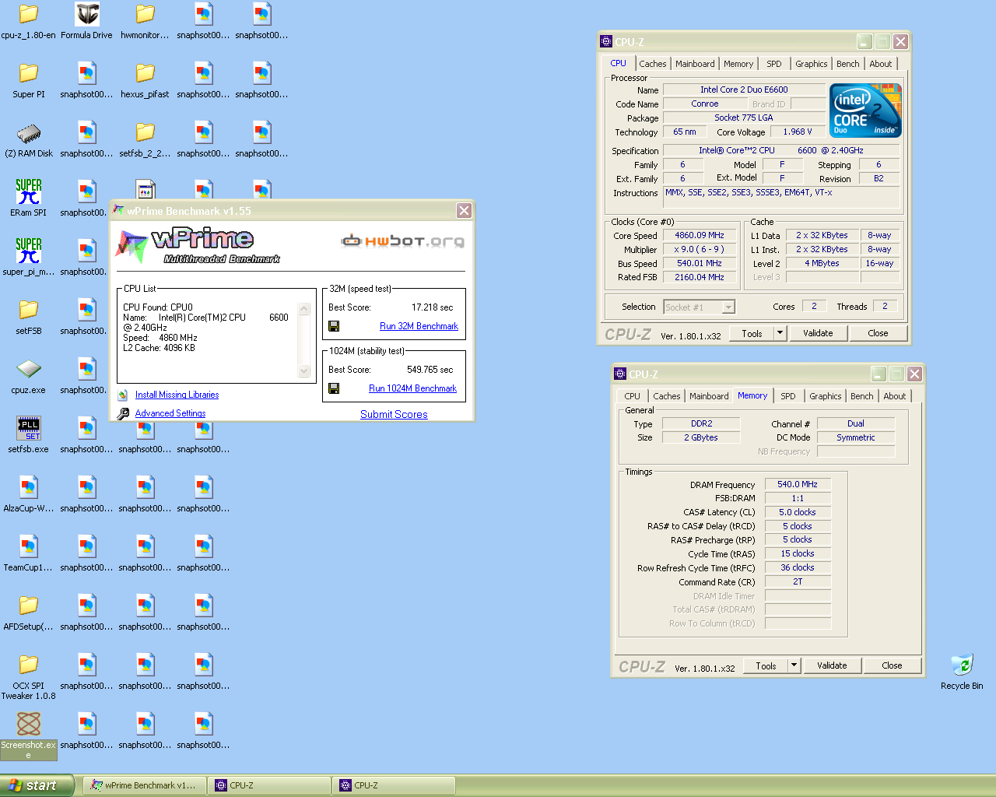Screen dimensions: 996x797
Task: Switch to Caches tab in upper CPU-Z
Action: (652, 64)
